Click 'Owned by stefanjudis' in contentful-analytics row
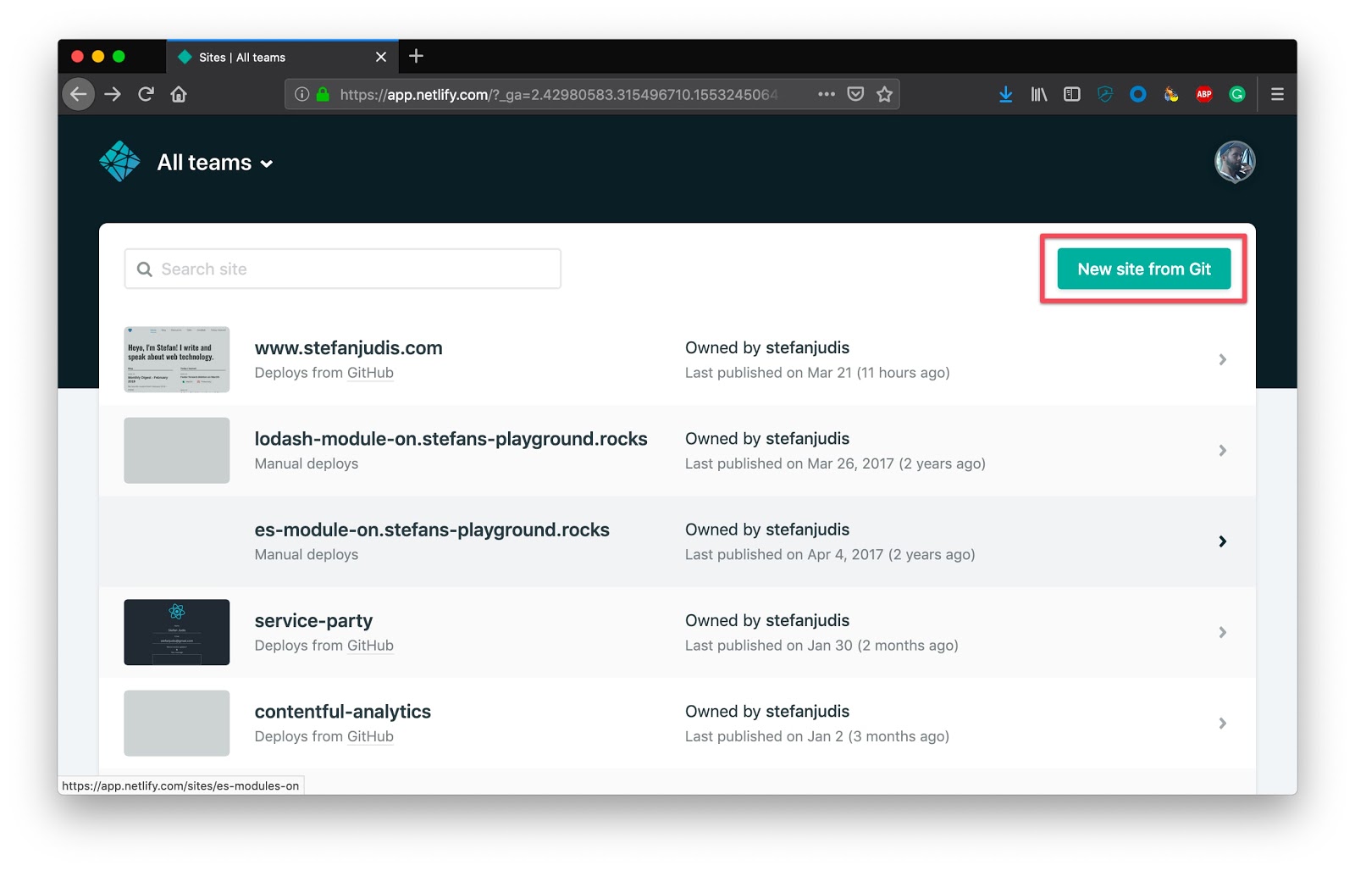Image resolution: width=1355 pixels, height=871 pixels. 767,711
